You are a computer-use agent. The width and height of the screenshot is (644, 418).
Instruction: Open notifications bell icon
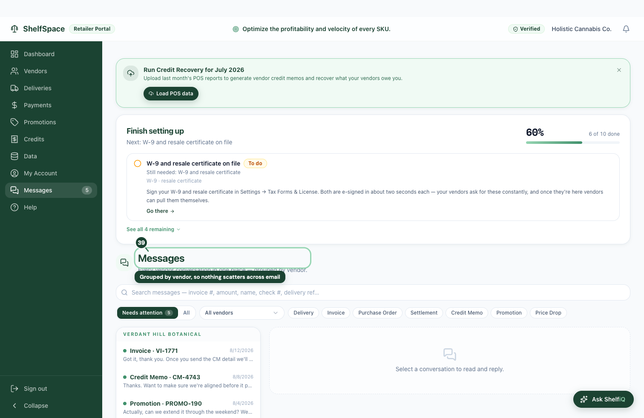[x=626, y=29]
